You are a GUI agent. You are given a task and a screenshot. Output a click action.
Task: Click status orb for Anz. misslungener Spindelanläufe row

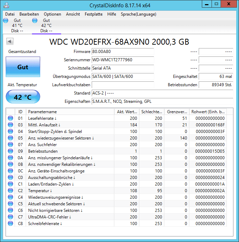10,158
